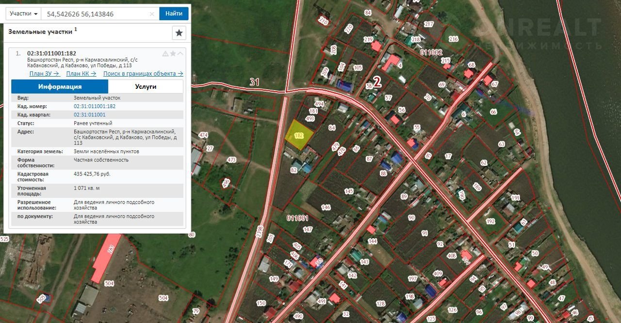Select the Информация tab
This screenshot has width=621, height=323.
coord(60,86)
